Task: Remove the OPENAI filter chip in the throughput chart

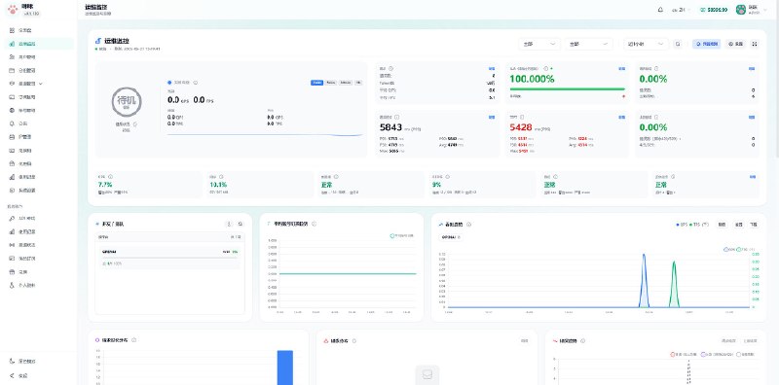Action: 459,237
